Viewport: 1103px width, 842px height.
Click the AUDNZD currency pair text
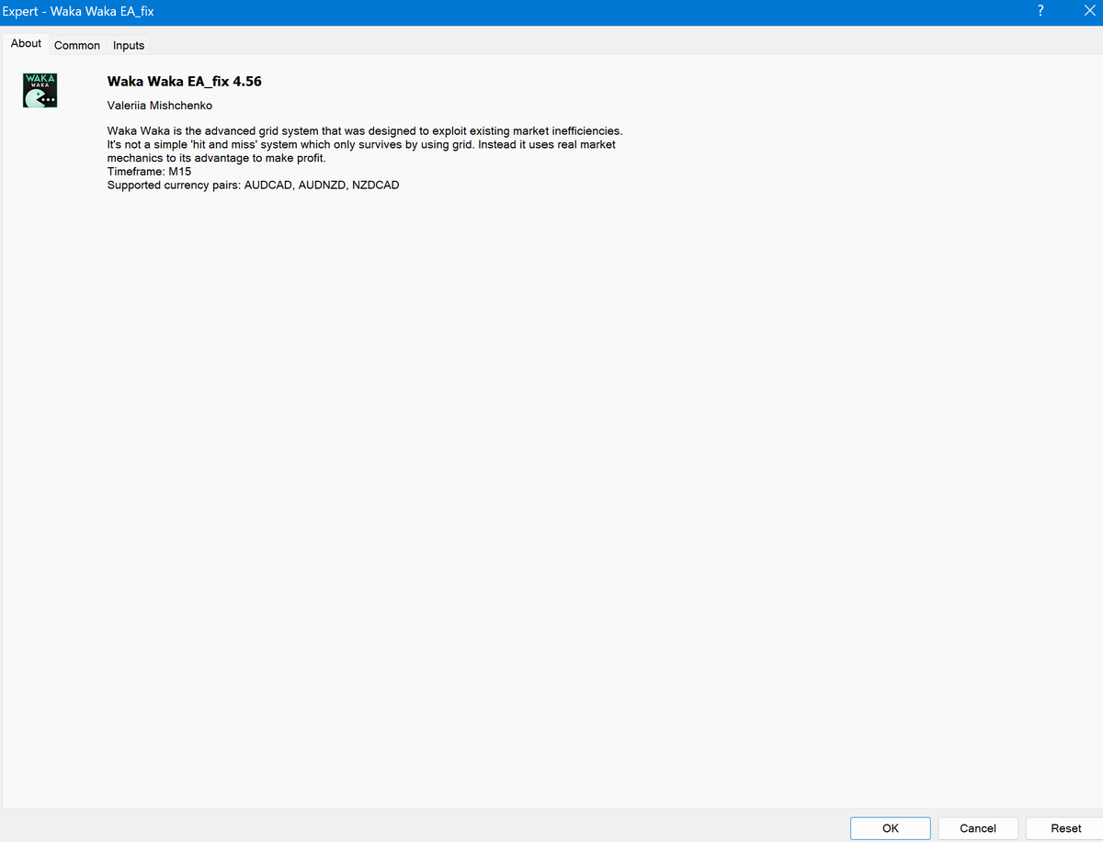coord(321,185)
